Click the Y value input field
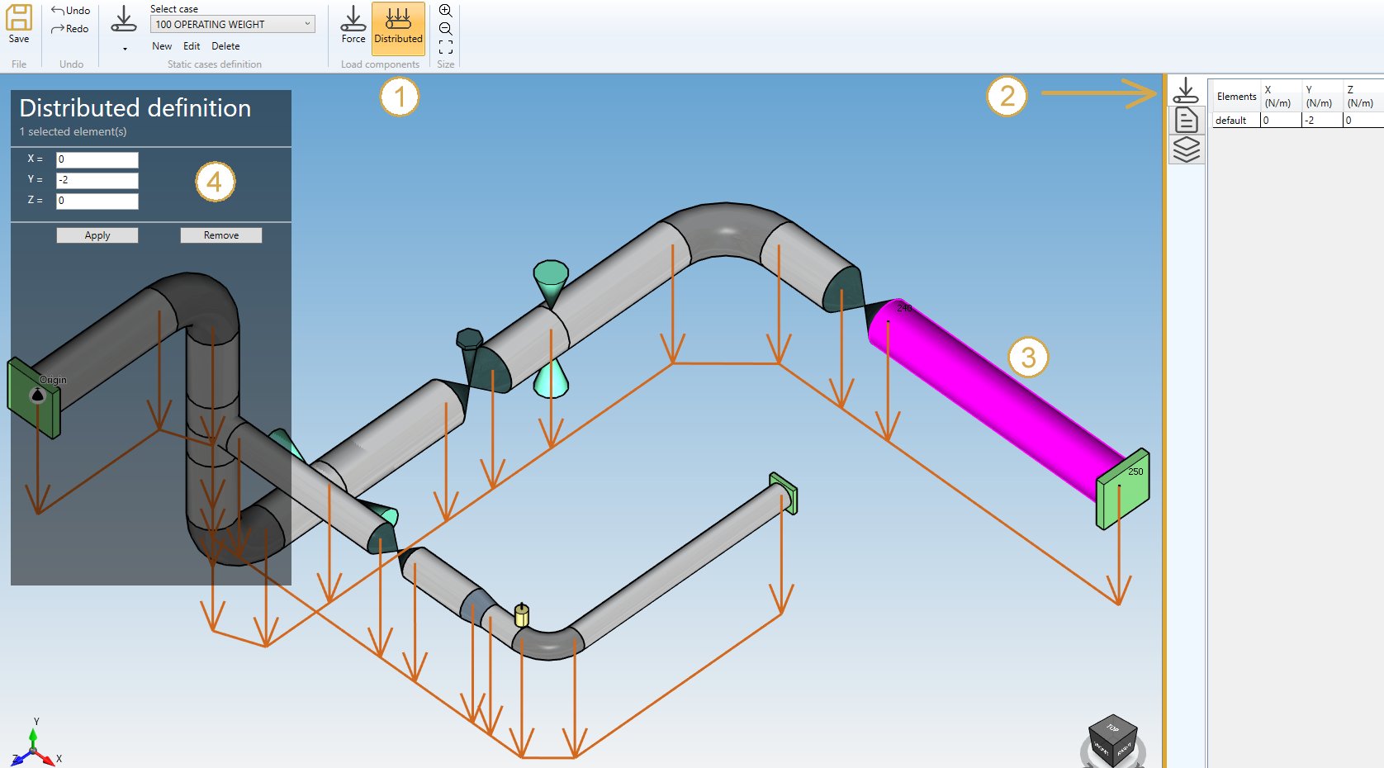 (97, 180)
